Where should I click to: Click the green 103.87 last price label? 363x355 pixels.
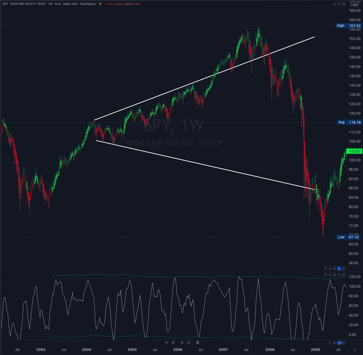pyautogui.click(x=354, y=151)
